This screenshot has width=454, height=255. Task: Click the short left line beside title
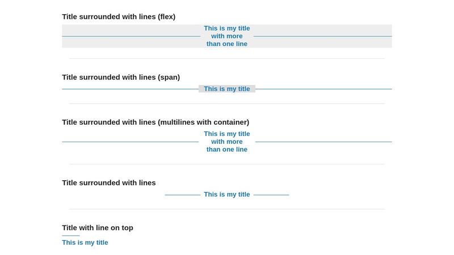pyautogui.click(x=183, y=195)
